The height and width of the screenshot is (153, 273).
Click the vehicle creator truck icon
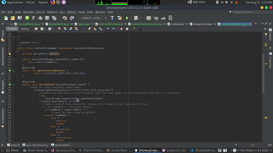(170, 18)
